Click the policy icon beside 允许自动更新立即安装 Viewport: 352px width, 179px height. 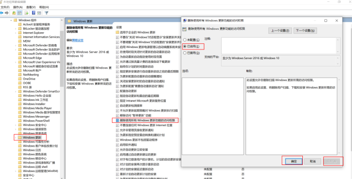117,150
